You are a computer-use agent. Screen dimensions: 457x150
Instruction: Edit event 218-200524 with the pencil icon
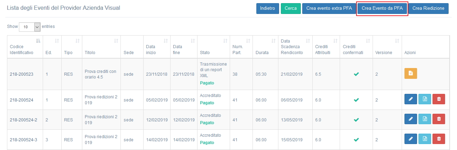click(x=410, y=99)
